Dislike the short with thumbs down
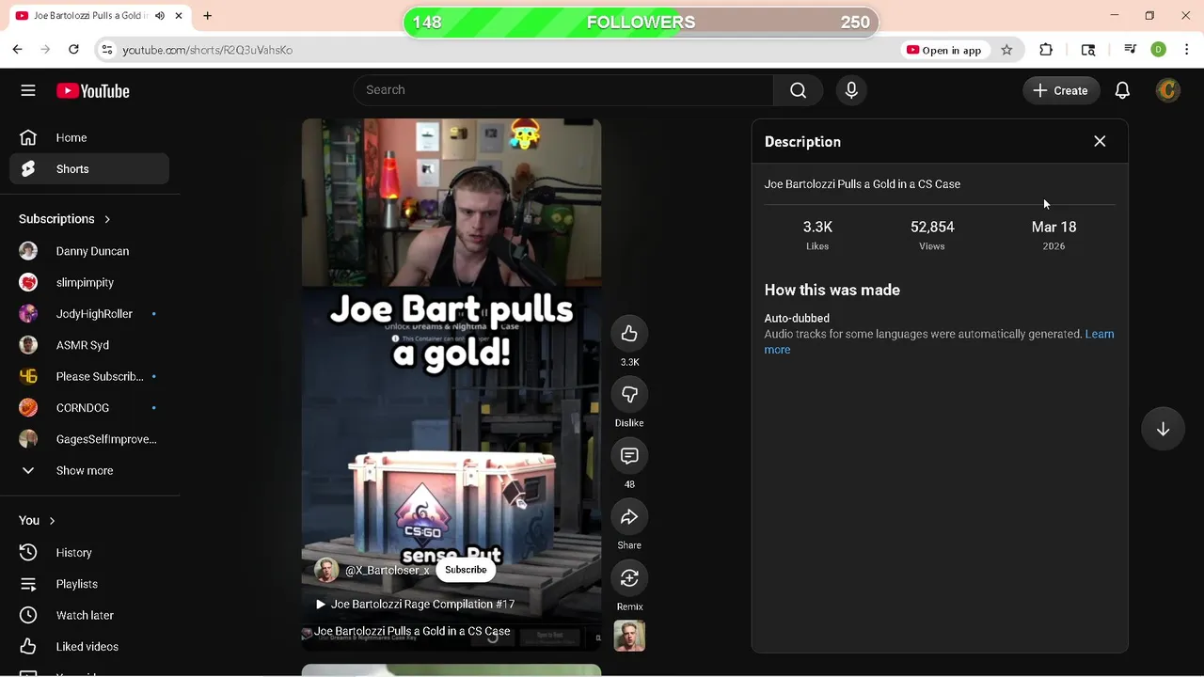Viewport: 1204px width, 677px height. point(629,395)
